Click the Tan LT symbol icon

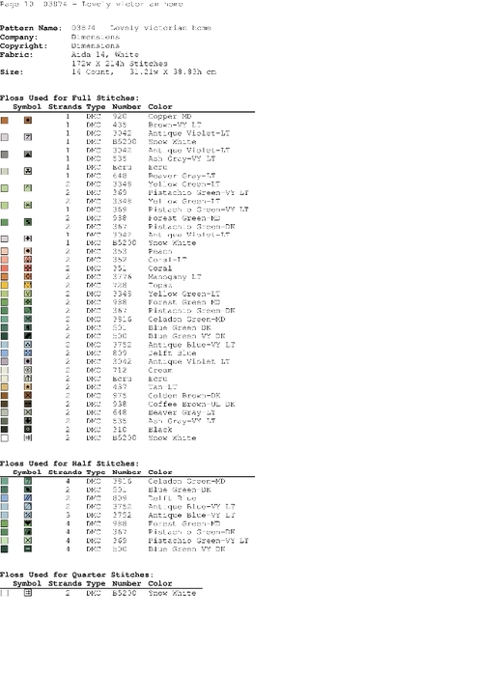(x=28, y=387)
